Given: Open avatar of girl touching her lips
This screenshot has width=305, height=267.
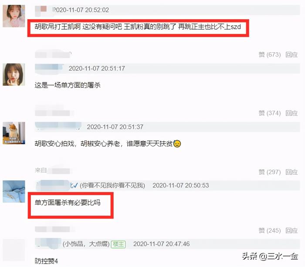Looking at the screenshot, I should pyautogui.click(x=14, y=74).
